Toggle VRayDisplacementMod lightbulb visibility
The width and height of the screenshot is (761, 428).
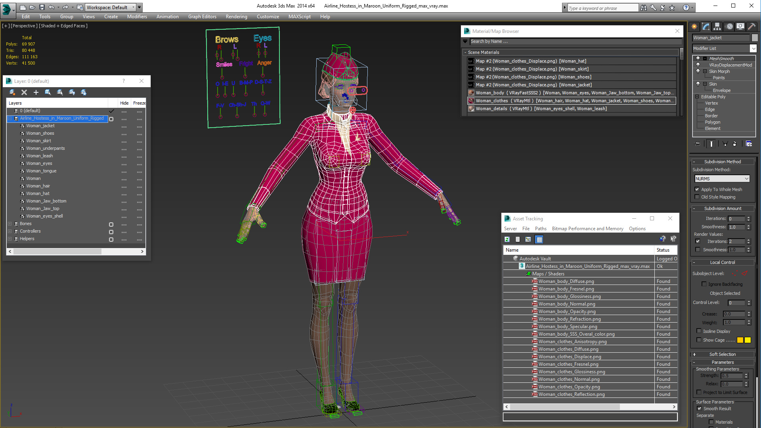pos(698,65)
